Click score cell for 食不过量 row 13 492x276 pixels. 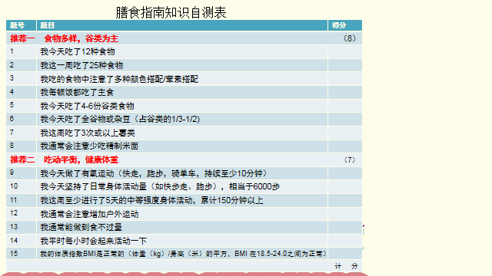(x=345, y=227)
